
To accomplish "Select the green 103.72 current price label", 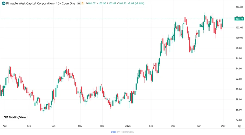I will click(x=239, y=19).
